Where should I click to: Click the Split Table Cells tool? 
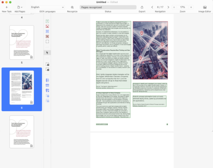click(47, 100)
